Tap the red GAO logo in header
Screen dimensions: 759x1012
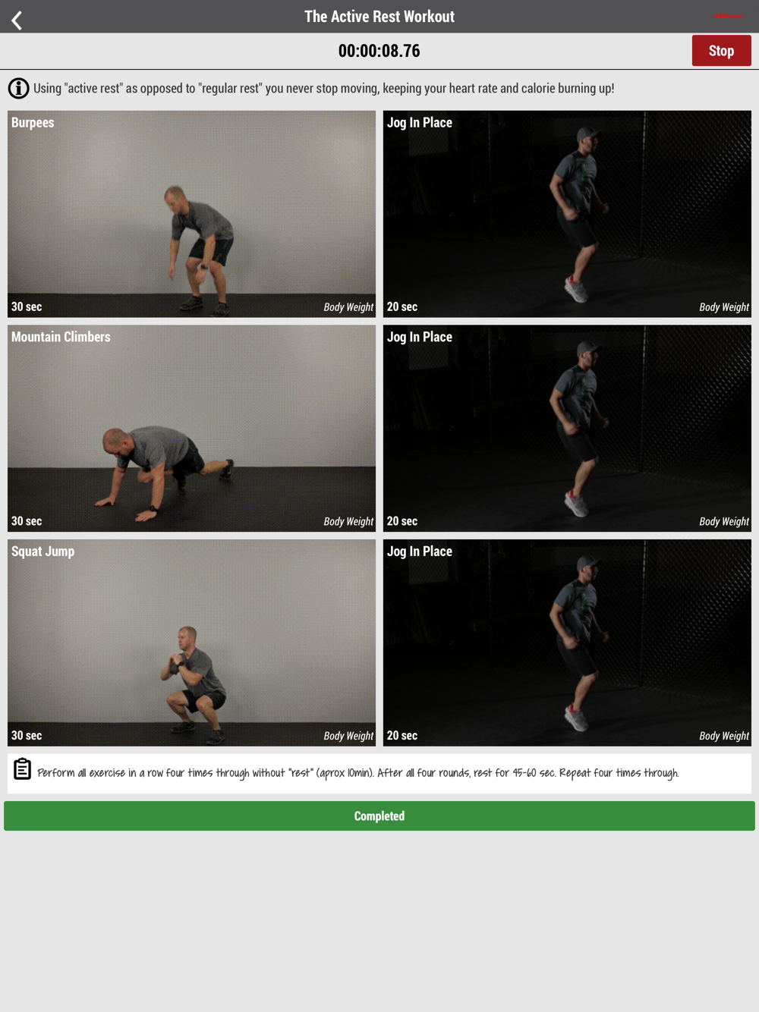[x=729, y=16]
